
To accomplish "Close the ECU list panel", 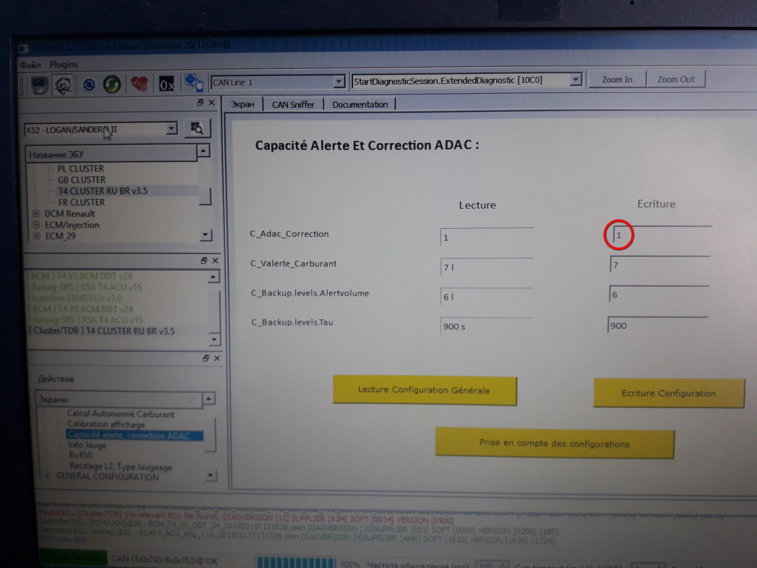I will click(212, 103).
